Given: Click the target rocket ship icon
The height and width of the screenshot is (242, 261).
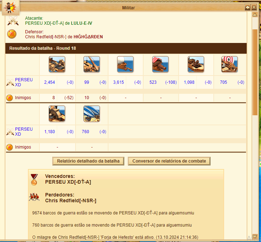Looking at the screenshot, I should 229,64.
